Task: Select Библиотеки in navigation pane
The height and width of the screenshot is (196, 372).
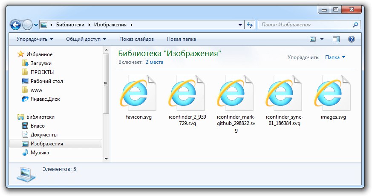Action: point(40,117)
